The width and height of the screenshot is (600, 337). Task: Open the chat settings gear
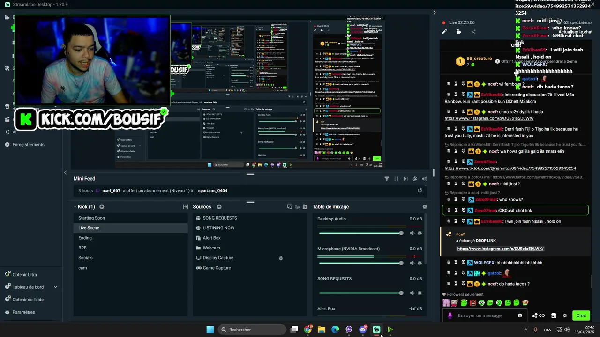[565, 315]
